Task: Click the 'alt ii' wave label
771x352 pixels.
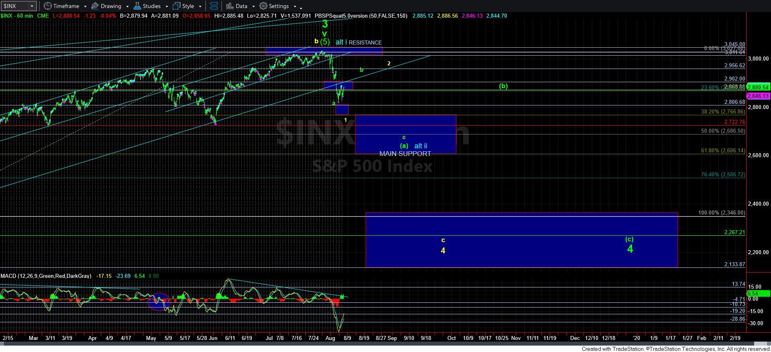Action: point(420,146)
